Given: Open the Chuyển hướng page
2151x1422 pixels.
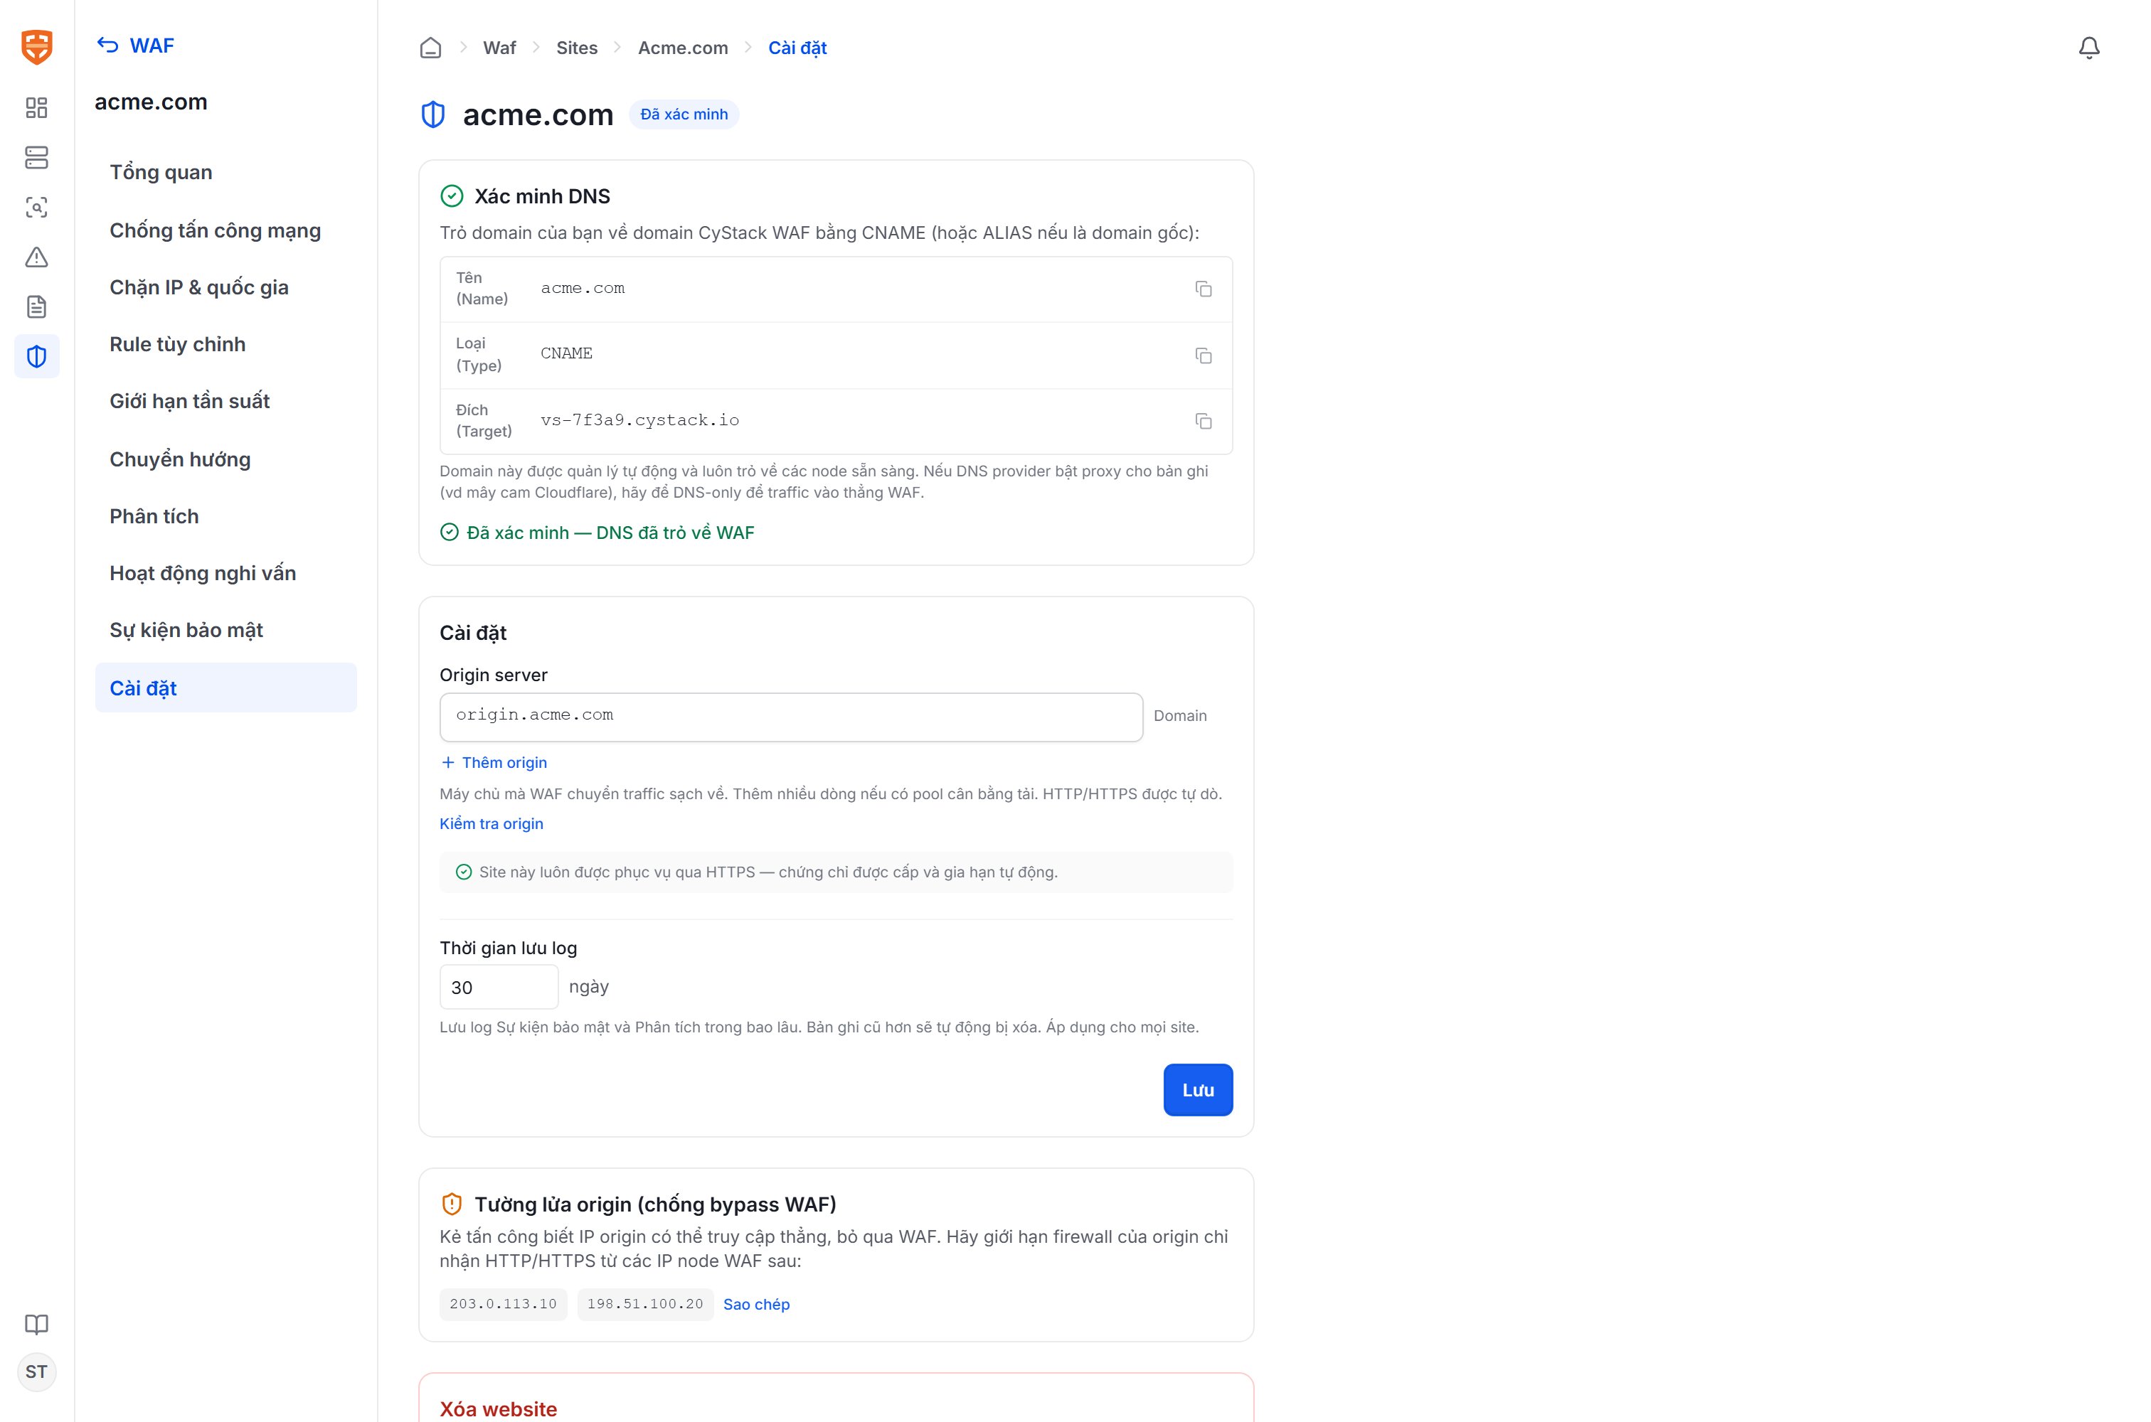Looking at the screenshot, I should 226,459.
